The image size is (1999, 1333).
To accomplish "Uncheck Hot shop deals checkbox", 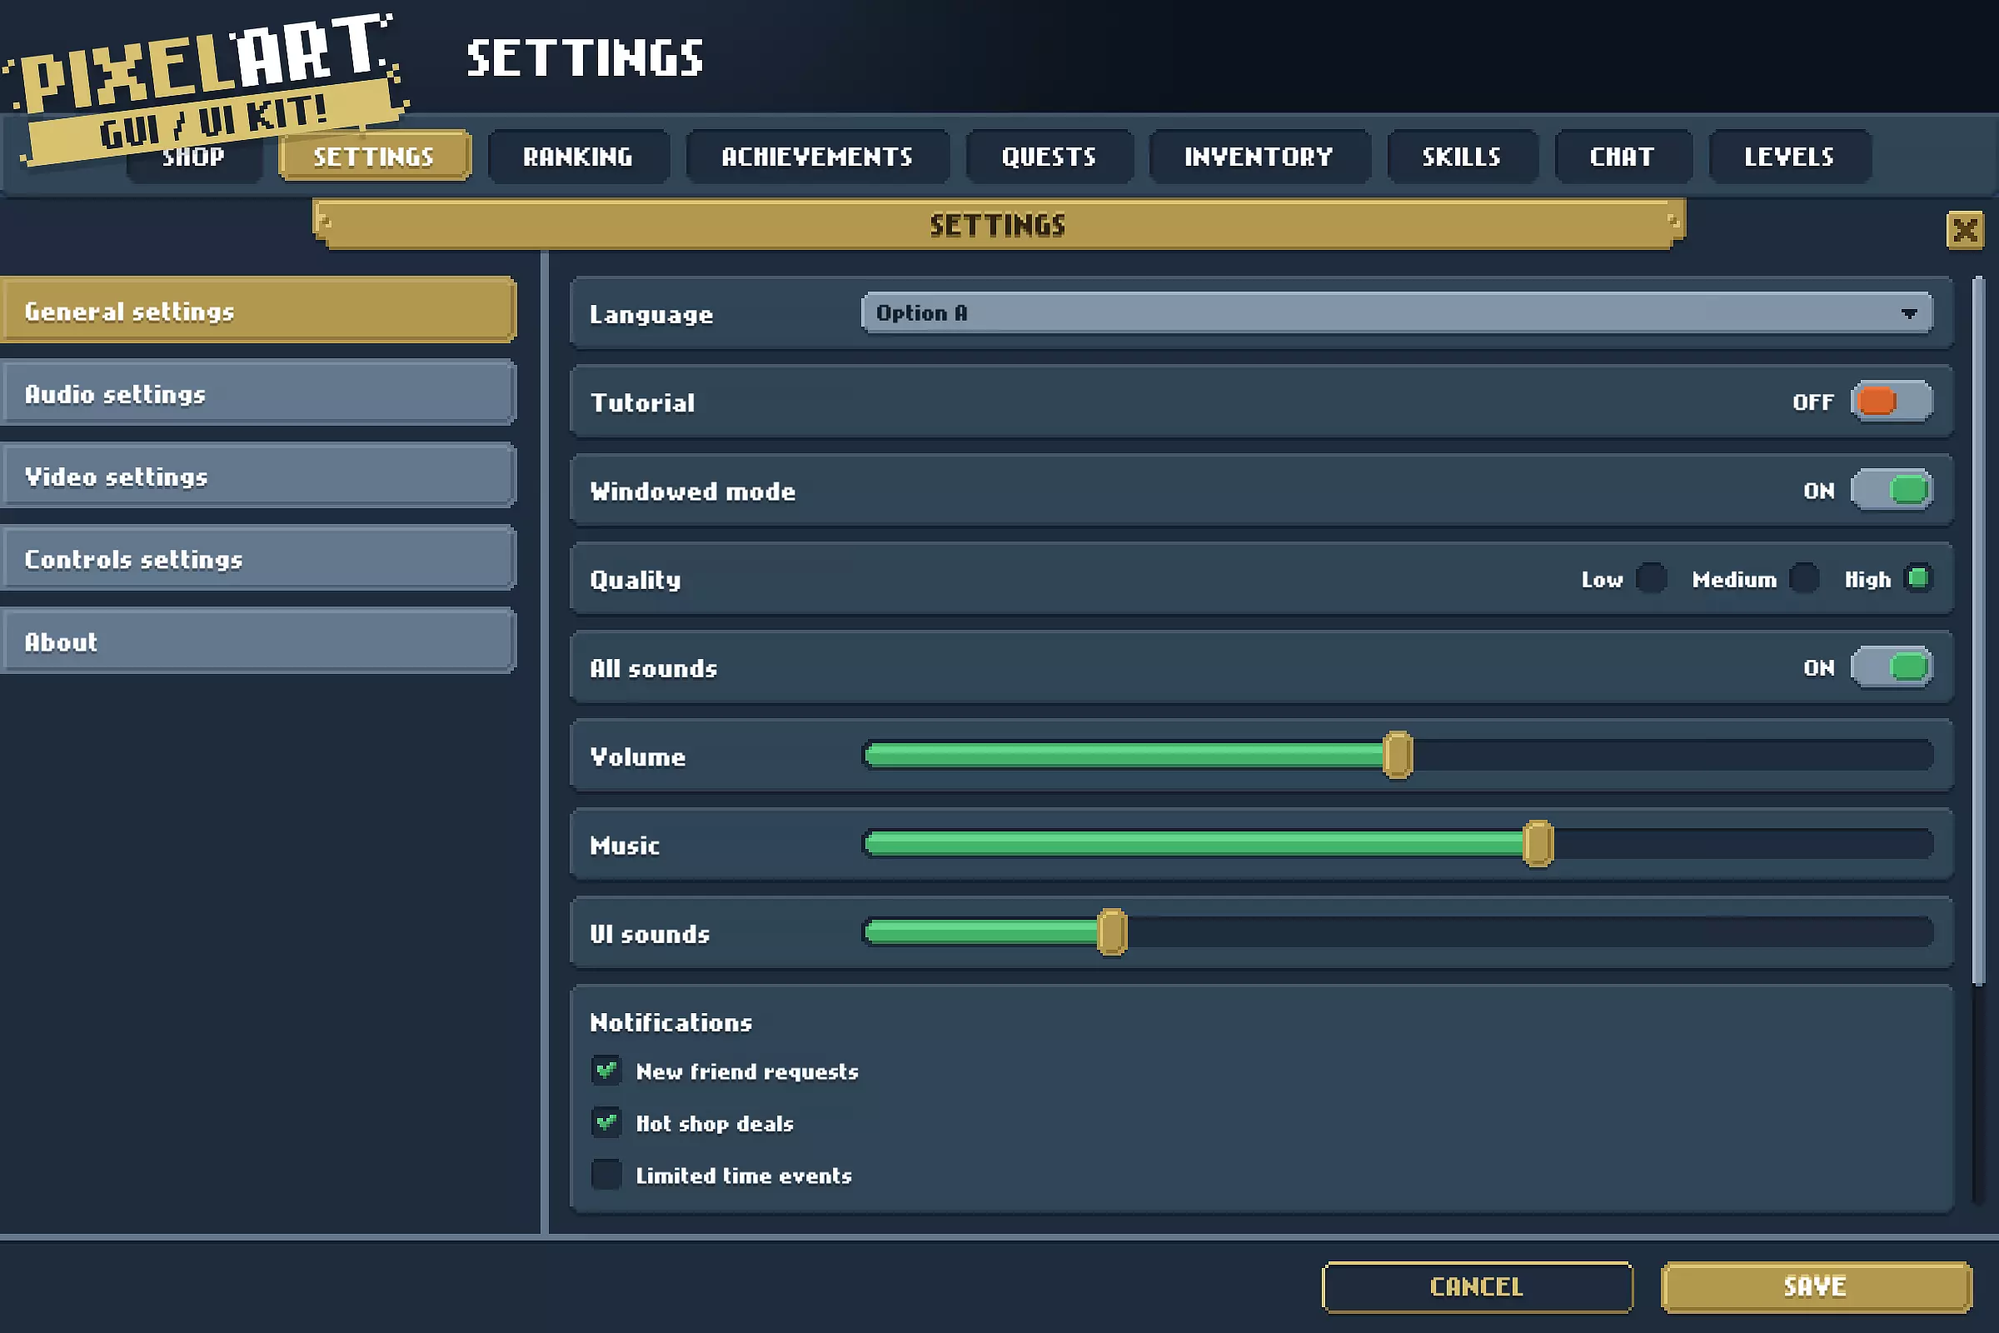I will tap(606, 1122).
